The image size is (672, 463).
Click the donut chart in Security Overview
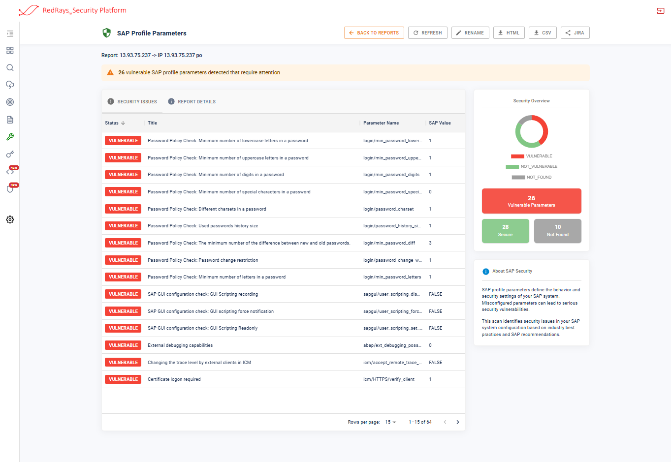point(532,131)
